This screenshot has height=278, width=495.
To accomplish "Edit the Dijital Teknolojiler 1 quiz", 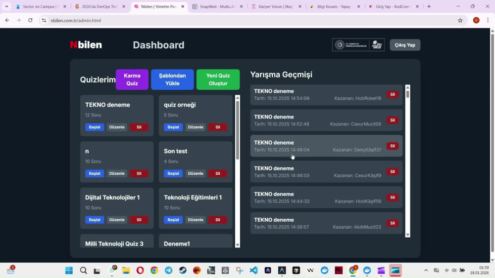I will coord(117,219).
